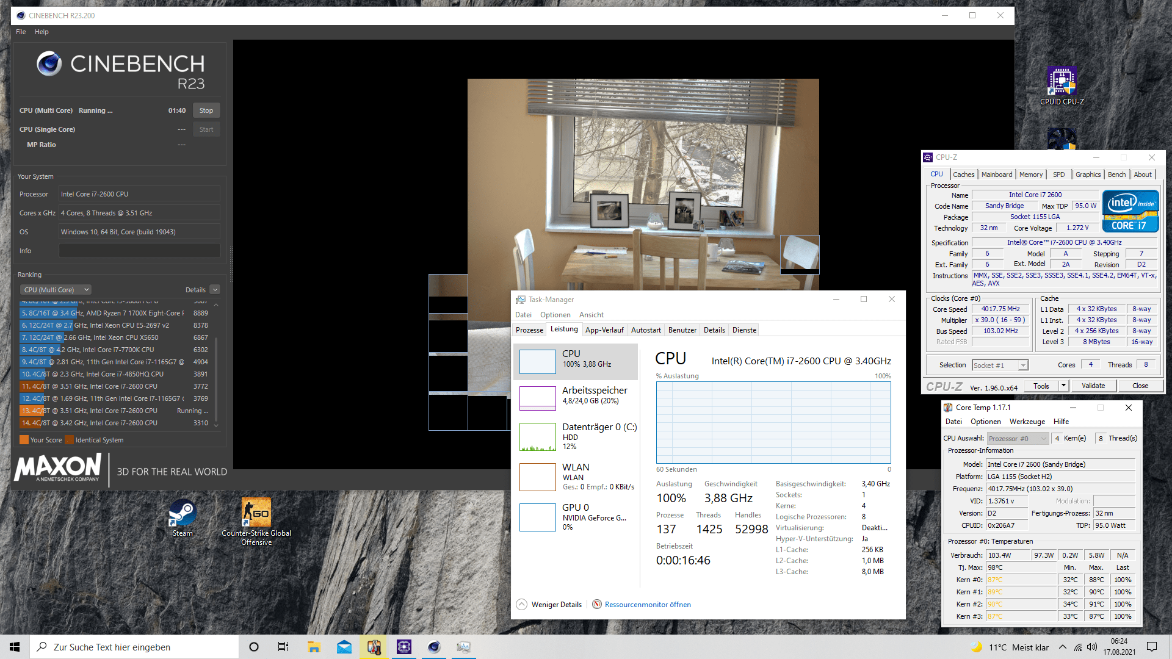The height and width of the screenshot is (659, 1172).
Task: Click the Cinebench icon in the taskbar
Action: point(434,647)
